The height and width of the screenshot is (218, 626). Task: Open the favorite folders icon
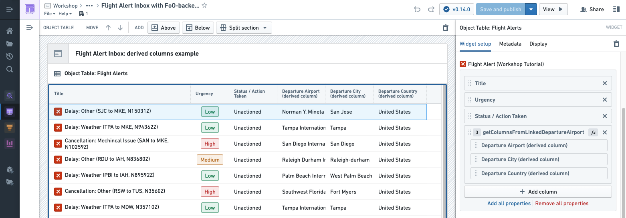tap(10, 182)
